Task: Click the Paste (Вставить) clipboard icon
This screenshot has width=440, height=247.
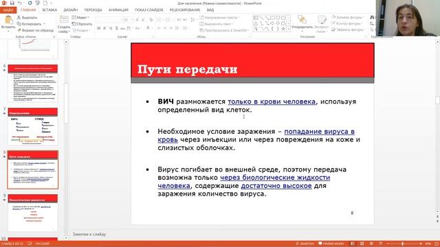Action: [x=8, y=20]
